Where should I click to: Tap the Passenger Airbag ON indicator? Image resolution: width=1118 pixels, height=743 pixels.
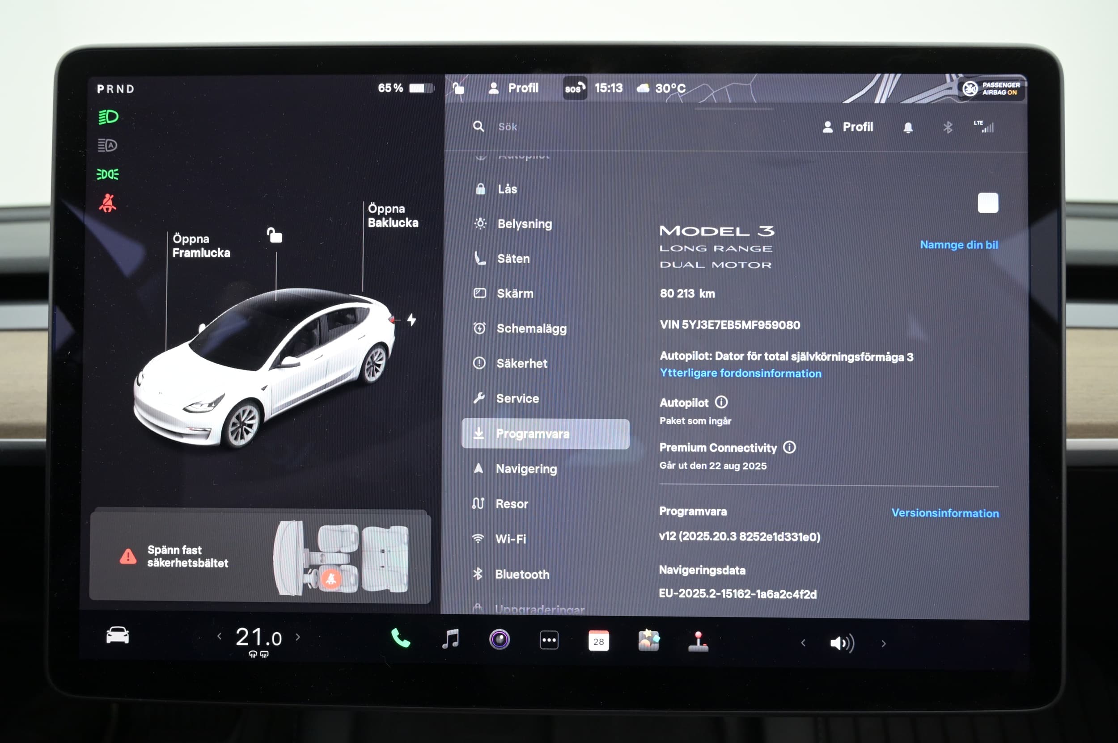tap(991, 88)
